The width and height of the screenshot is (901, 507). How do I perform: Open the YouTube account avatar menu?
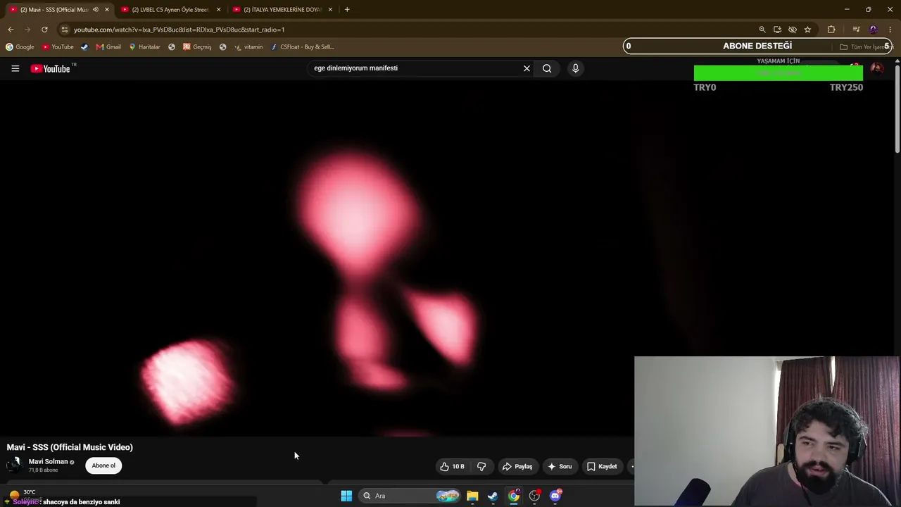[877, 68]
